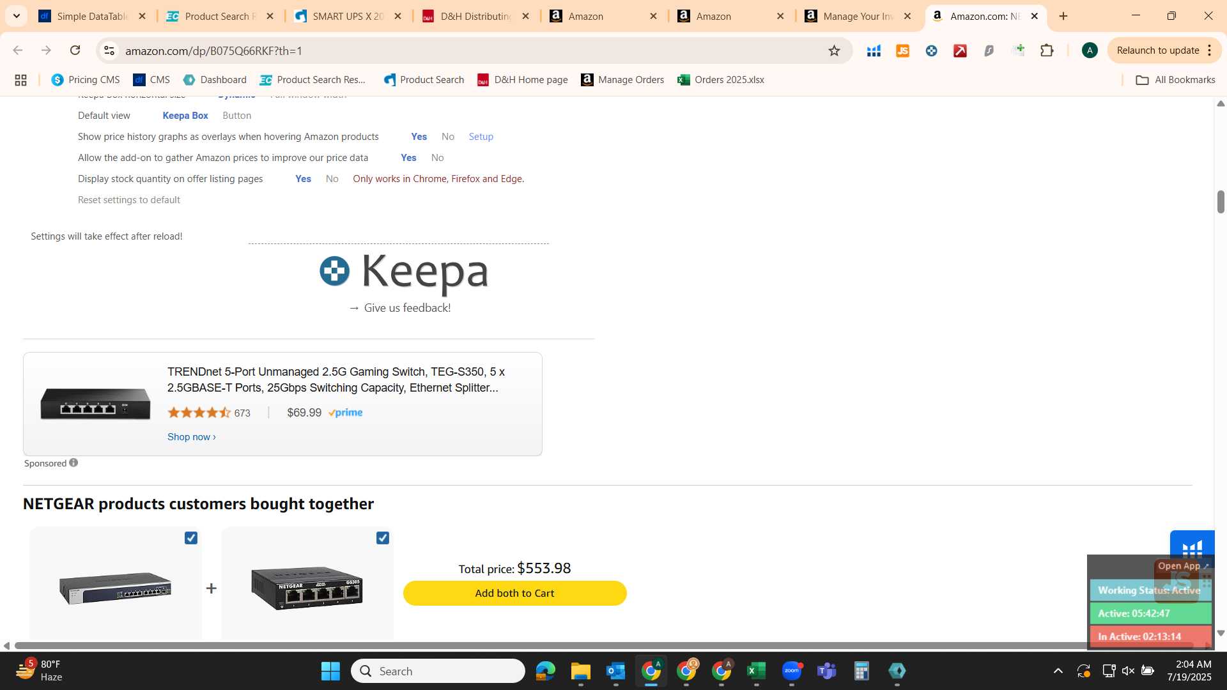
Task: Open D&H Home page bookmark
Action: point(522,80)
